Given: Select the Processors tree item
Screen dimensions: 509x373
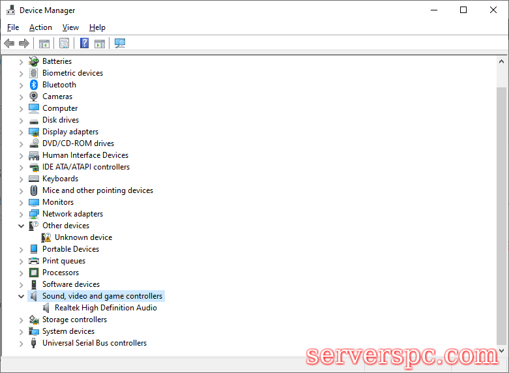Looking at the screenshot, I should coord(60,273).
